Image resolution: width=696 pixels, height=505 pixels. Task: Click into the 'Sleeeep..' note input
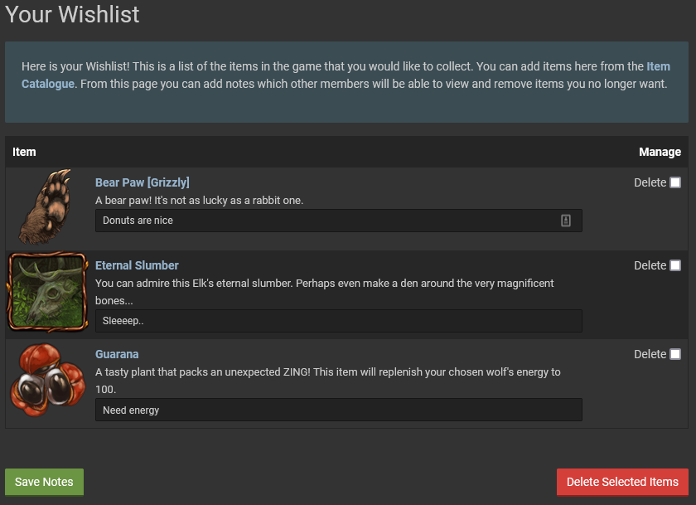338,321
